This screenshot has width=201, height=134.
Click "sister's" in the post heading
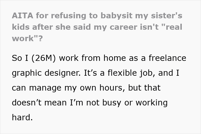point(167,15)
